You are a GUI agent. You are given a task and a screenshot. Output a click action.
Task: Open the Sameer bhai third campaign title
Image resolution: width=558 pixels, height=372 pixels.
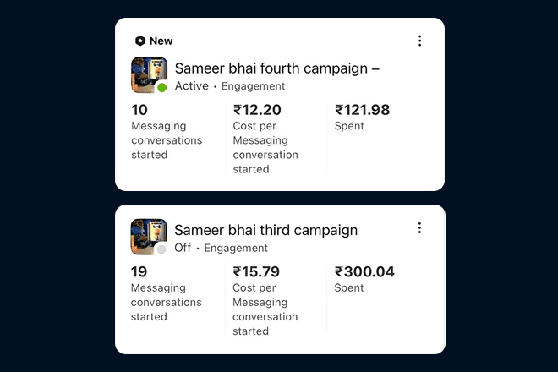tap(265, 230)
